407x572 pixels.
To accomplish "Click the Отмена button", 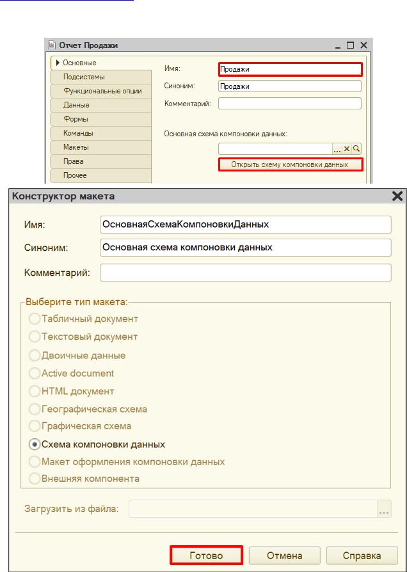I will pos(284,555).
